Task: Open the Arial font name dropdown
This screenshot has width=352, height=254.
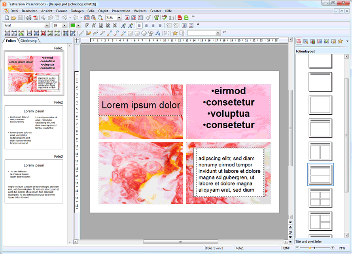Action: coord(47,25)
